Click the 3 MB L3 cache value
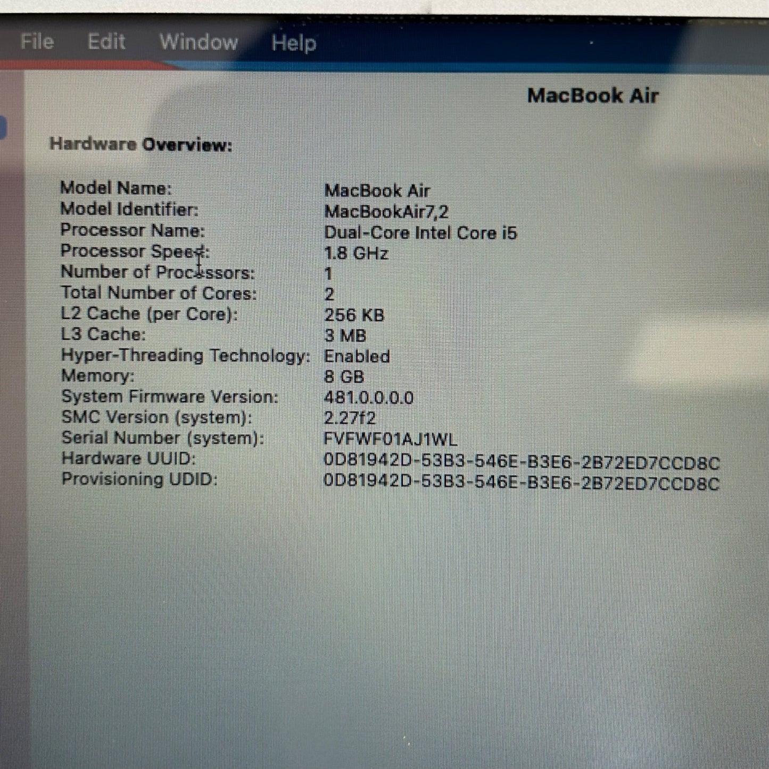 [x=345, y=336]
